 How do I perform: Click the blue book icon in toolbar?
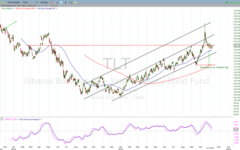[57, 3]
